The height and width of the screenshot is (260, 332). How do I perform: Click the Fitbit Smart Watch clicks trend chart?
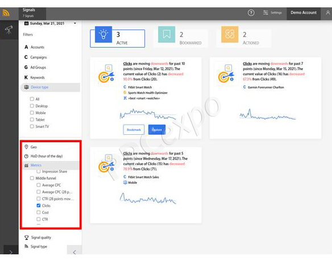(148, 114)
